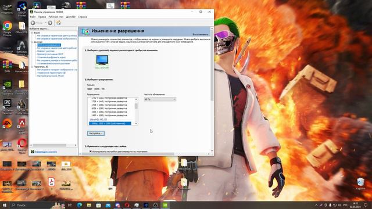Select the default color settings radio button
372x209 pixels.
click(x=91, y=151)
